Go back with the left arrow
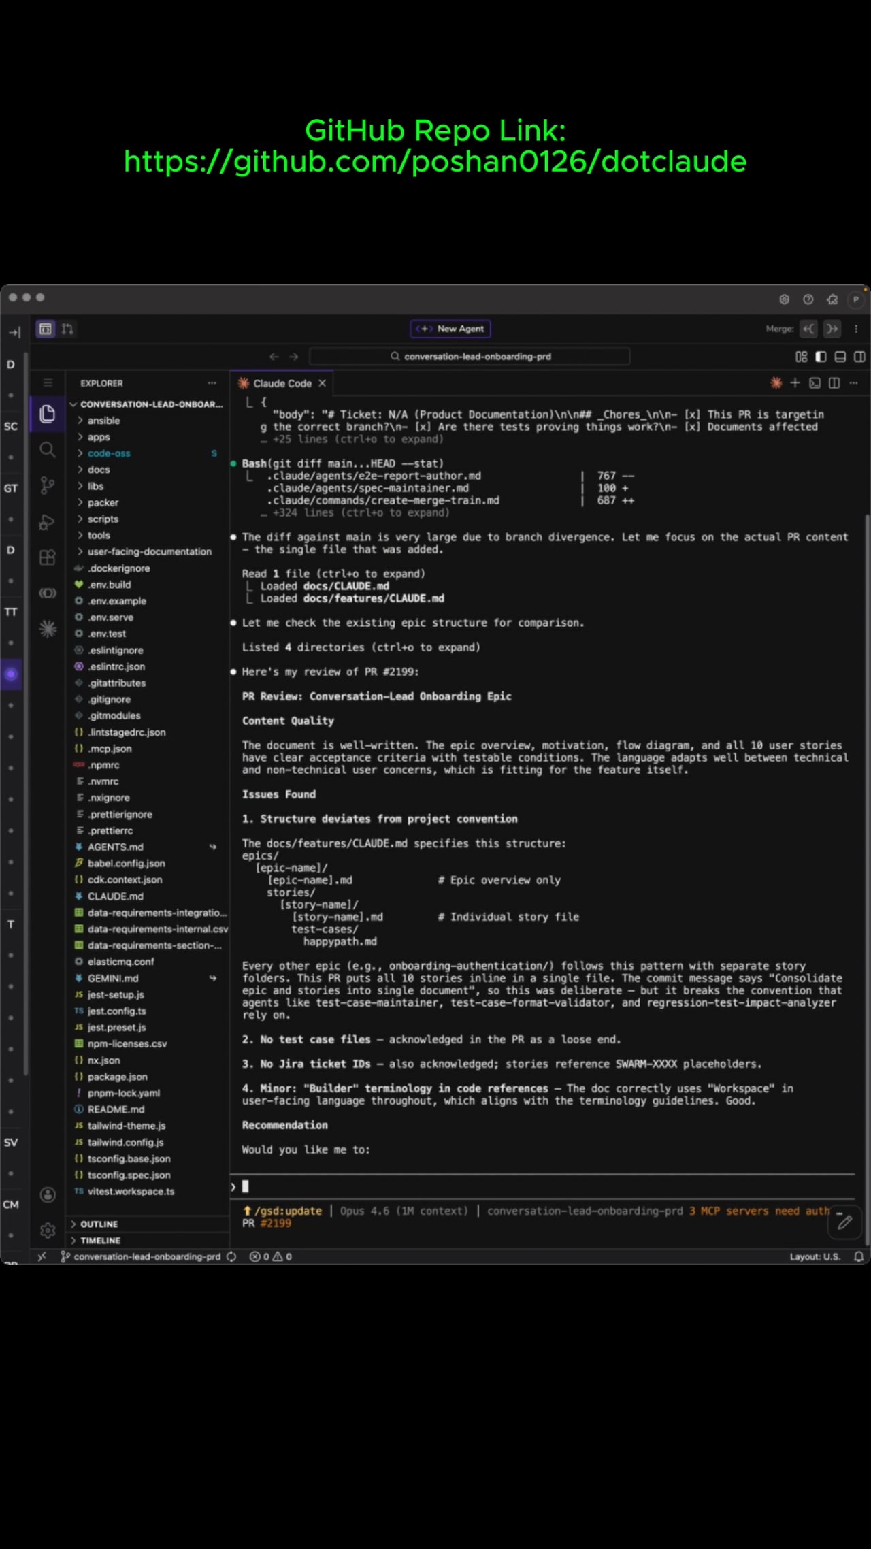The height and width of the screenshot is (1549, 871). pyautogui.click(x=274, y=357)
